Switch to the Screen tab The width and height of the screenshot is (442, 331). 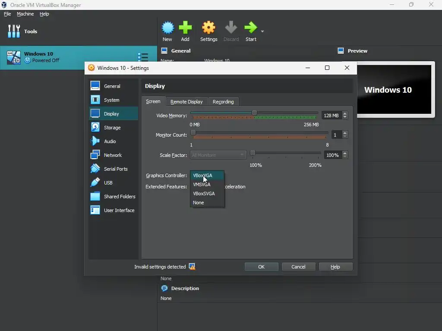pos(153,101)
